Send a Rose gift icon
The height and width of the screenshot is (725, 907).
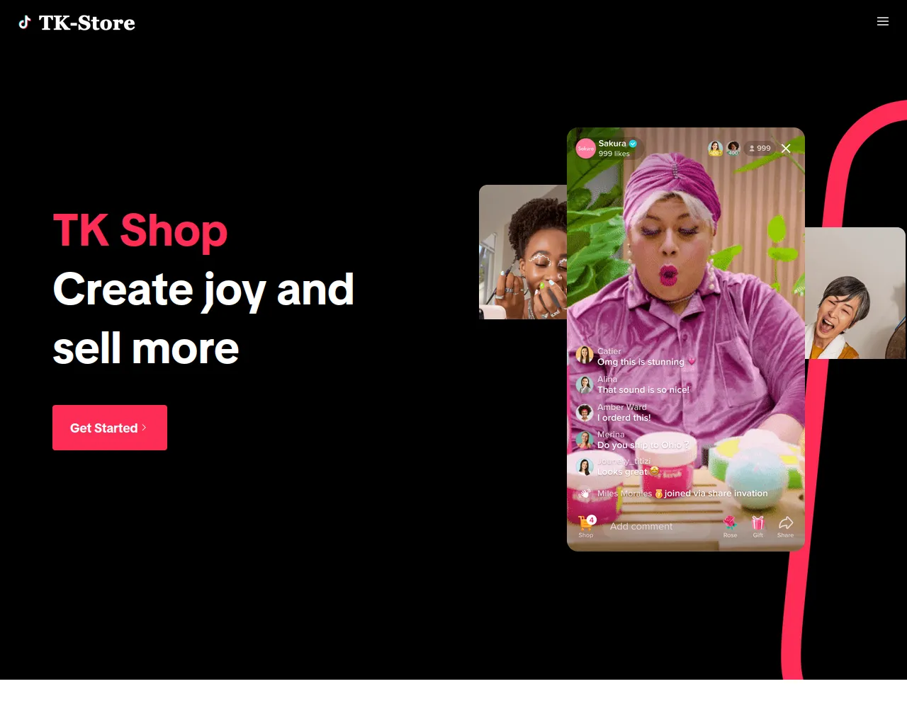[x=730, y=523]
